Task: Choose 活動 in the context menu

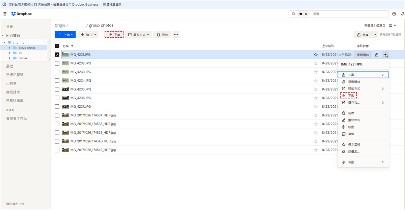Action: tap(363, 162)
